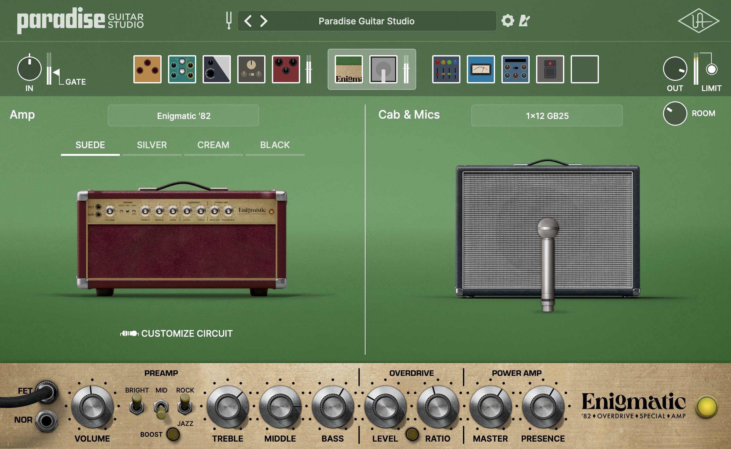
Task: Switch the ROCK/JAZZ toggle on the amp panel
Action: (185, 405)
